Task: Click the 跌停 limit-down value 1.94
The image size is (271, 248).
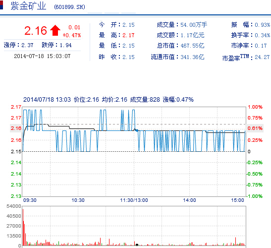Action: (x=65, y=45)
